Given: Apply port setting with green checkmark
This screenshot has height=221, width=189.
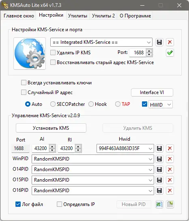Looking at the screenshot, I should click(170, 53).
